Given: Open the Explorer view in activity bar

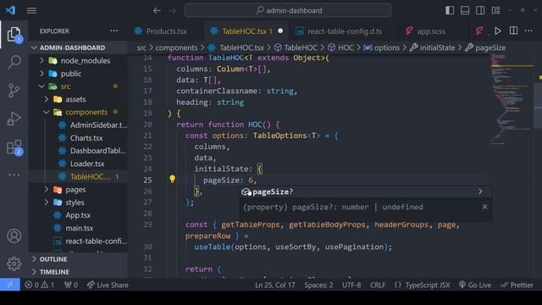Looking at the screenshot, I should coord(14,35).
